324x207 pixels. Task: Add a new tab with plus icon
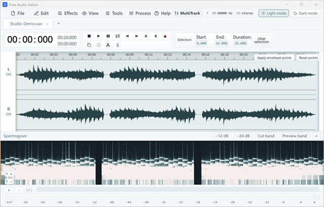point(59,24)
